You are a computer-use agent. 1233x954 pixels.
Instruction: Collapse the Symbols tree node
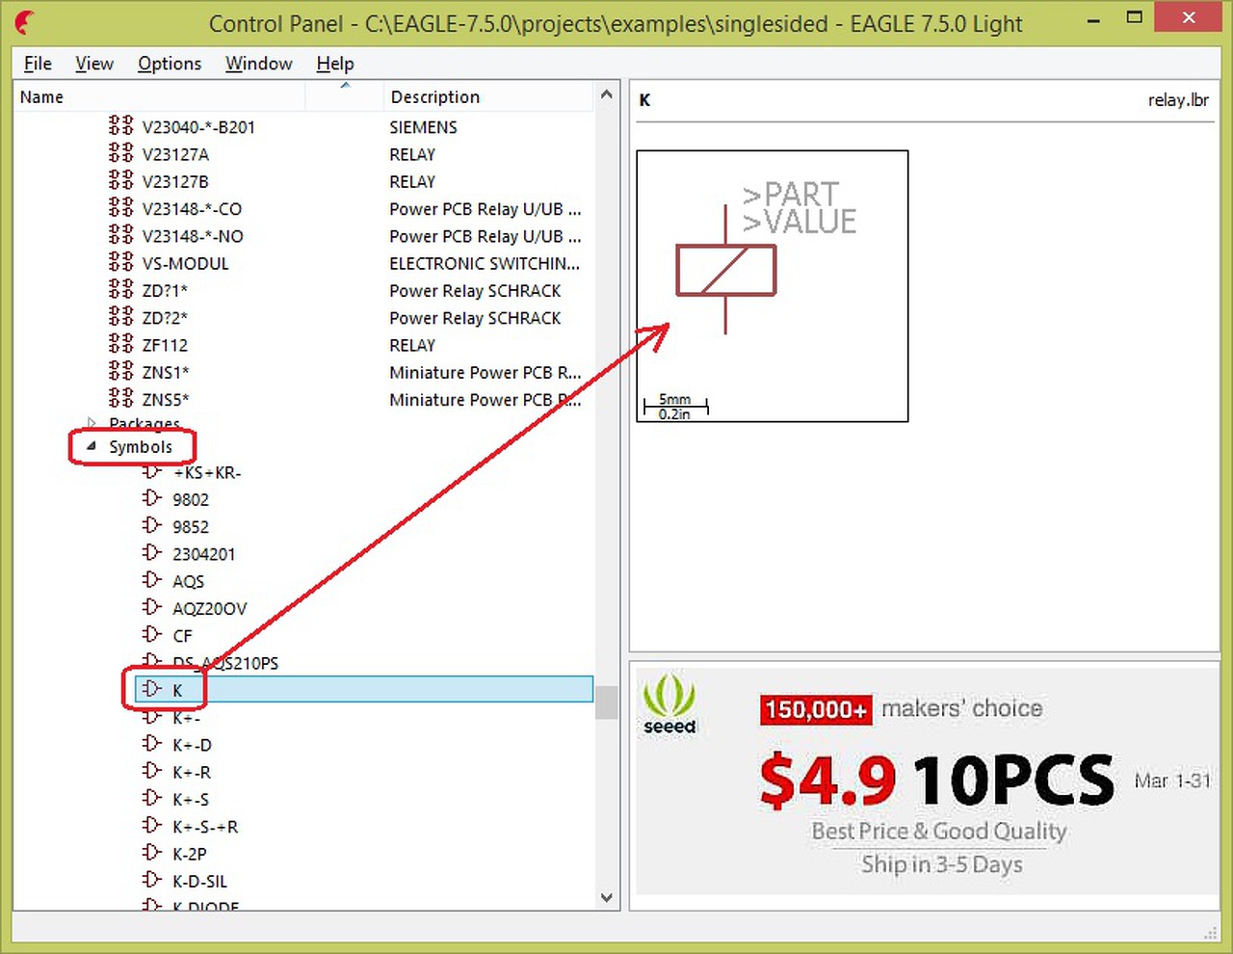[x=92, y=446]
